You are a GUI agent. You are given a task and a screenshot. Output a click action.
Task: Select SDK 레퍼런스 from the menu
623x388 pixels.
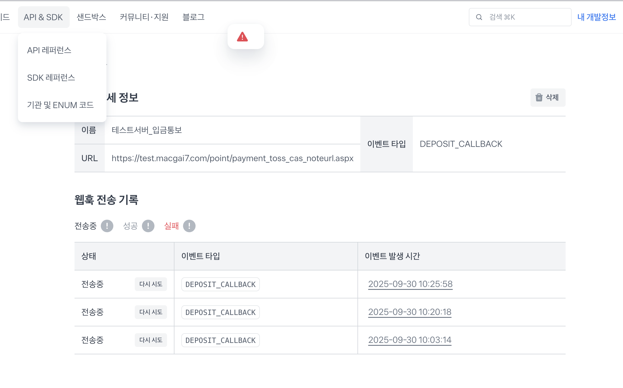[x=51, y=78]
